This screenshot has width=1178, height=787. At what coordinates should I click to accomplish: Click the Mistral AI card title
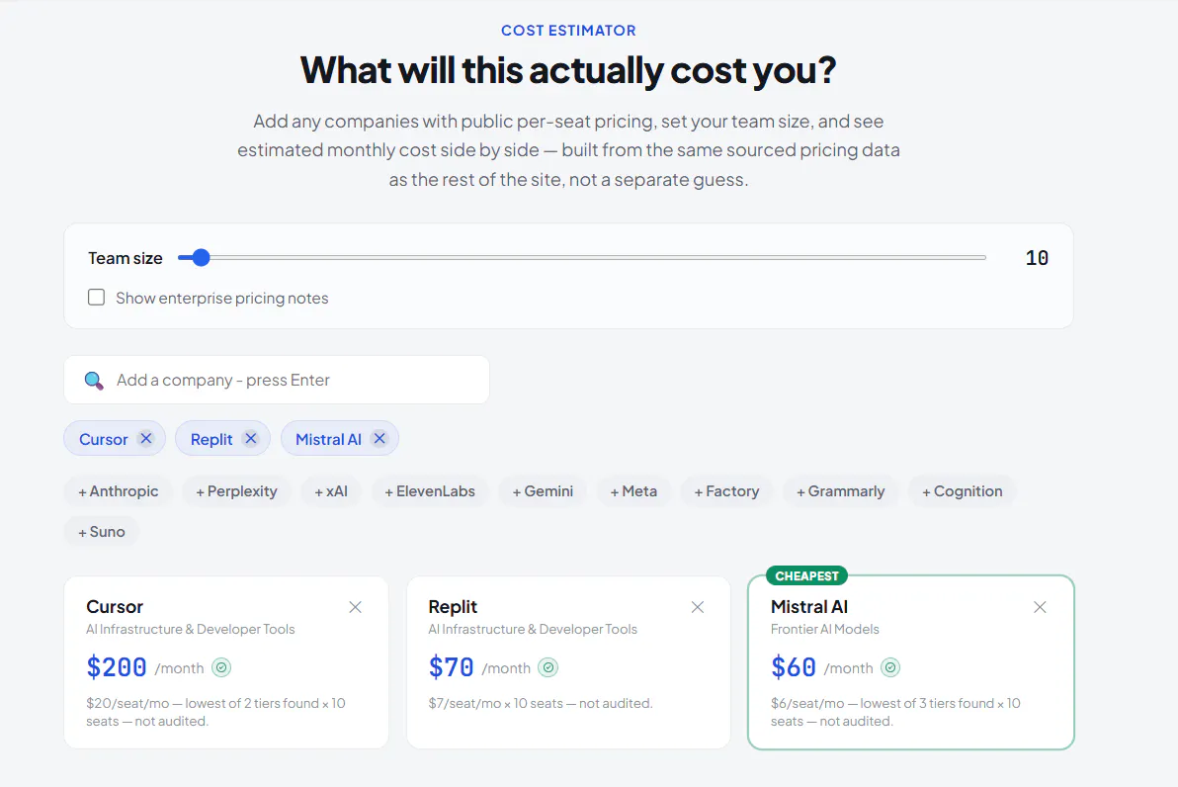(809, 607)
